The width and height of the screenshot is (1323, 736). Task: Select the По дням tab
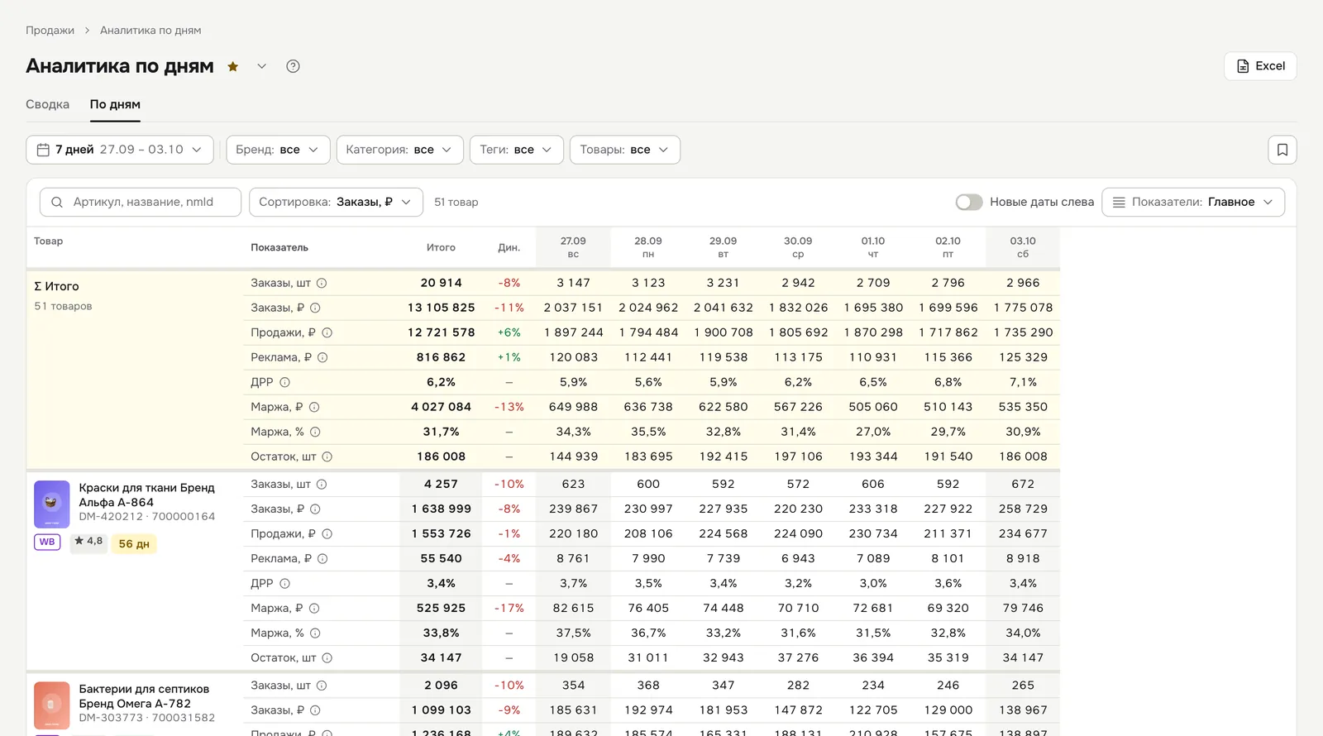[115, 104]
